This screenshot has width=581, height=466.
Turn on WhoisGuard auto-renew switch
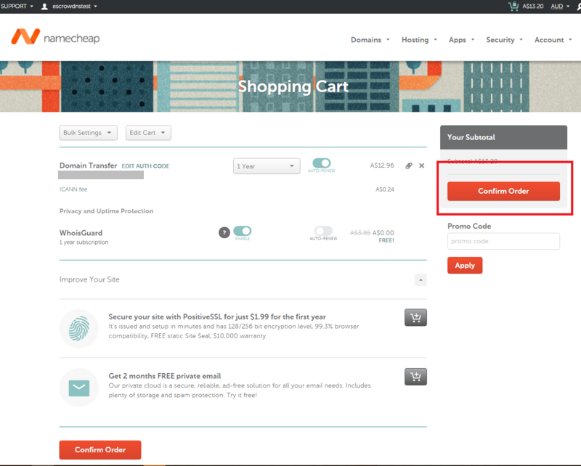[x=323, y=232]
